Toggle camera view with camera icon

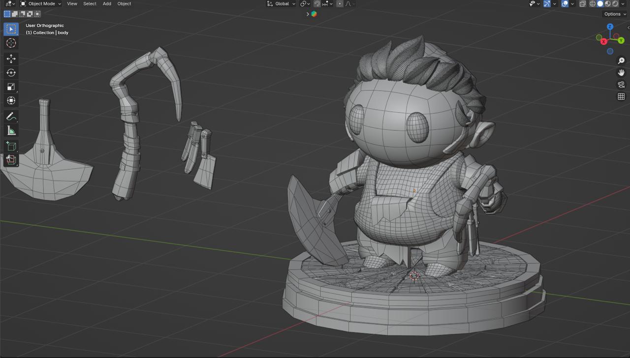tap(621, 85)
